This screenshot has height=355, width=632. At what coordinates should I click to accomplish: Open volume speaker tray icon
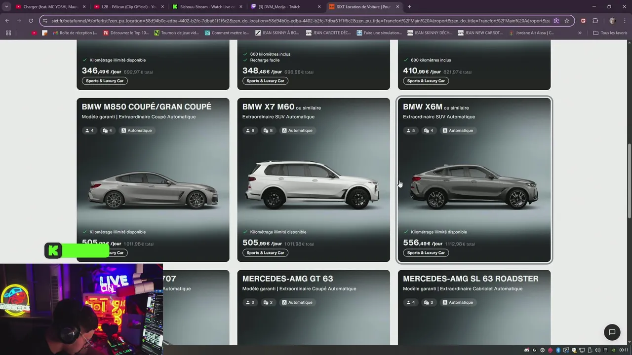[597, 350]
